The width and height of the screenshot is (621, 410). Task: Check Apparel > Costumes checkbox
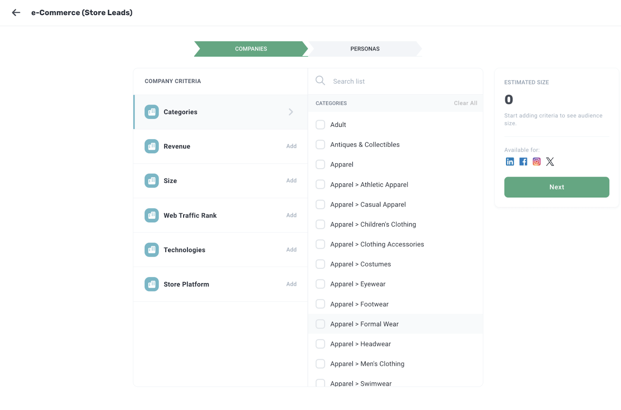click(320, 264)
